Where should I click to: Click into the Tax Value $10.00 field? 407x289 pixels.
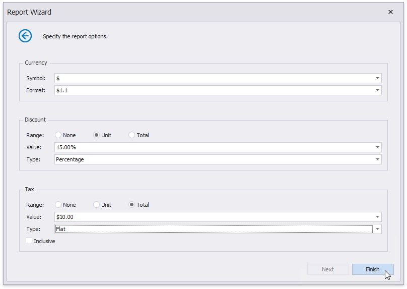coord(212,217)
